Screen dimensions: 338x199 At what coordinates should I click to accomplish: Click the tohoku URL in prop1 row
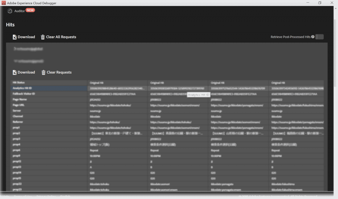110,128
